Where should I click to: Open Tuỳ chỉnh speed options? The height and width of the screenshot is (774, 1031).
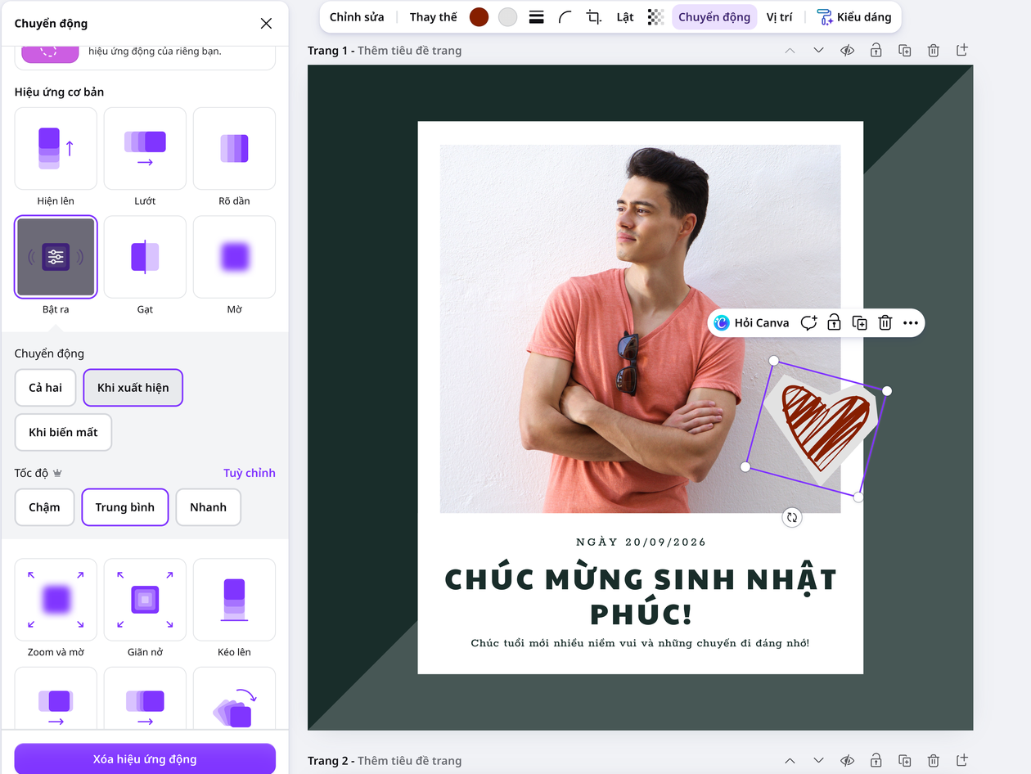[x=250, y=473]
